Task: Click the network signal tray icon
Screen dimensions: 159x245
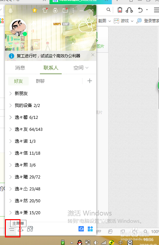Action: click(x=104, y=243)
